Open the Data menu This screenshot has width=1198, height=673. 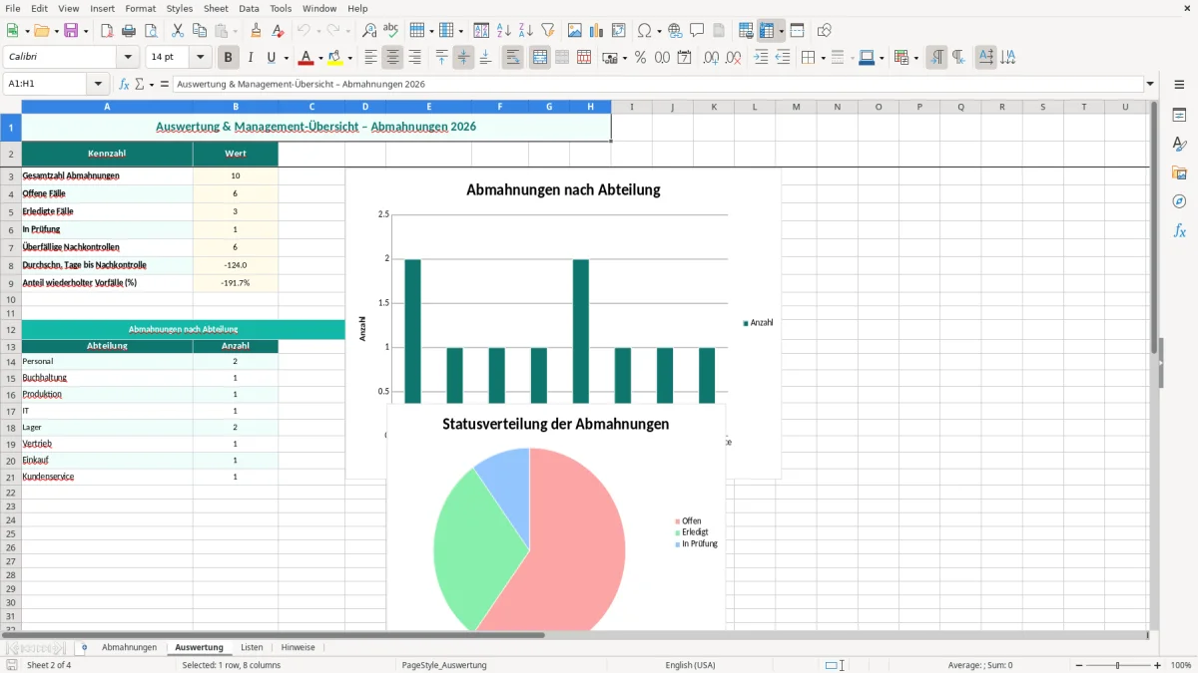(249, 8)
